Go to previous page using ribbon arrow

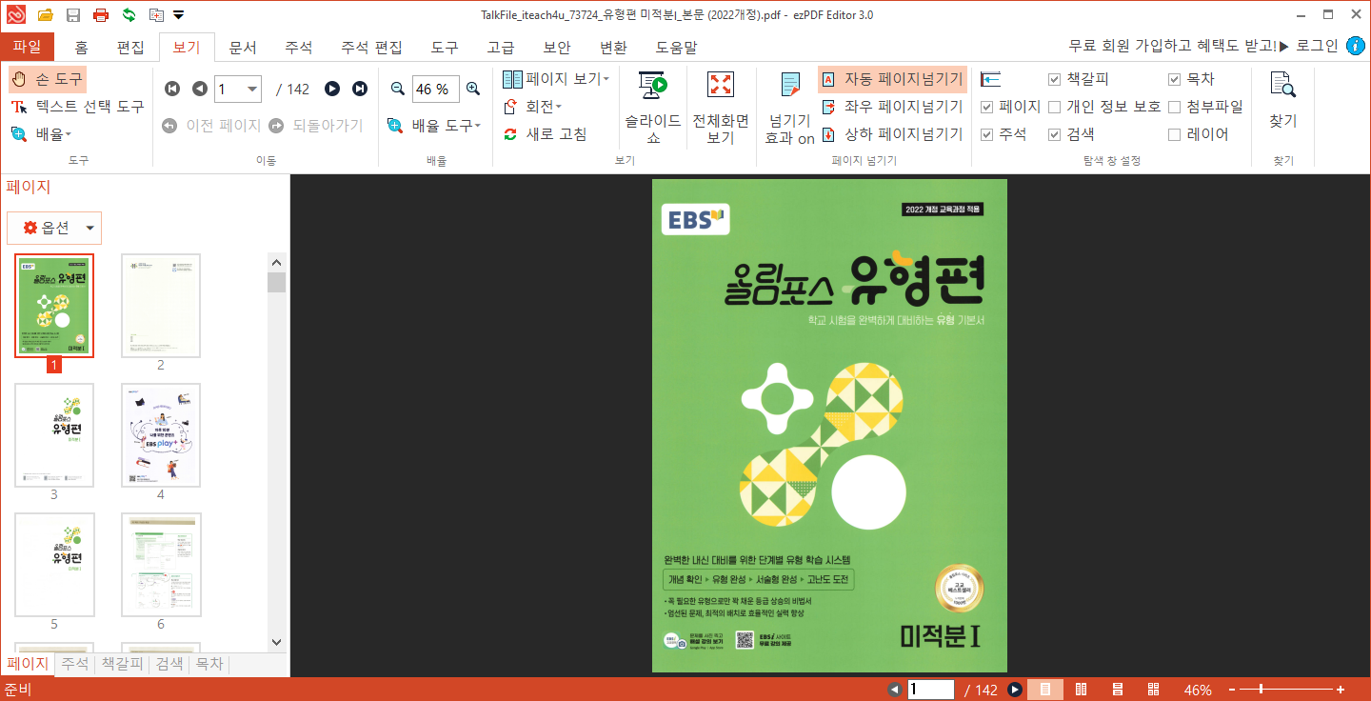click(x=199, y=89)
